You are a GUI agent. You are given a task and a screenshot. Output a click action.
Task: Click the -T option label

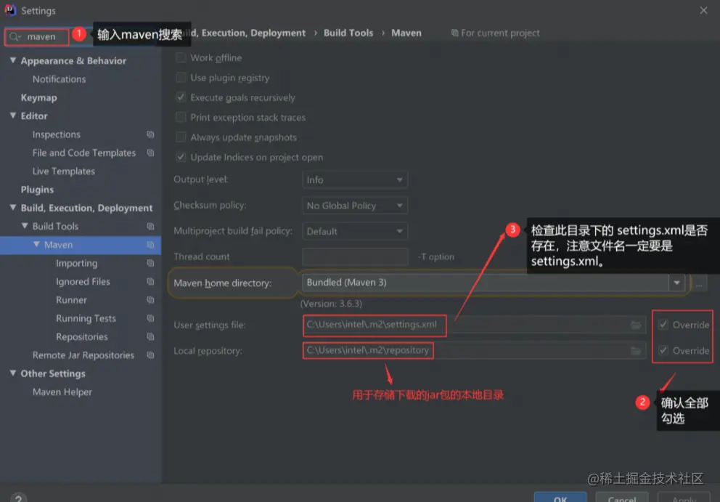[x=436, y=257]
